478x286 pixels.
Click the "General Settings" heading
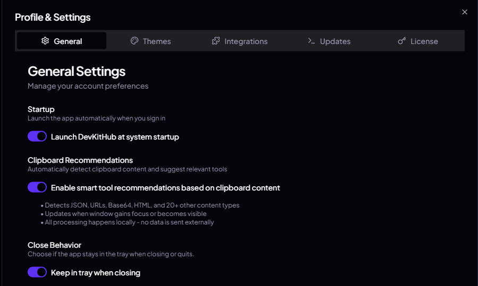77,71
